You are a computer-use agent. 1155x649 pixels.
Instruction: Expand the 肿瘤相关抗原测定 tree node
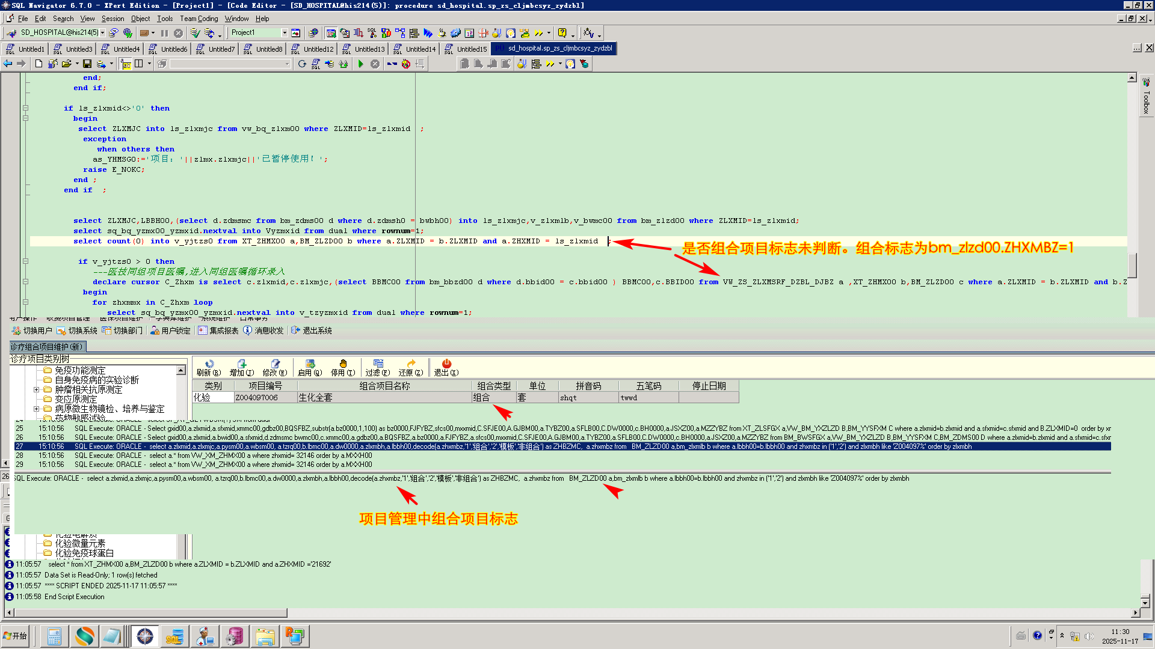pos(36,389)
